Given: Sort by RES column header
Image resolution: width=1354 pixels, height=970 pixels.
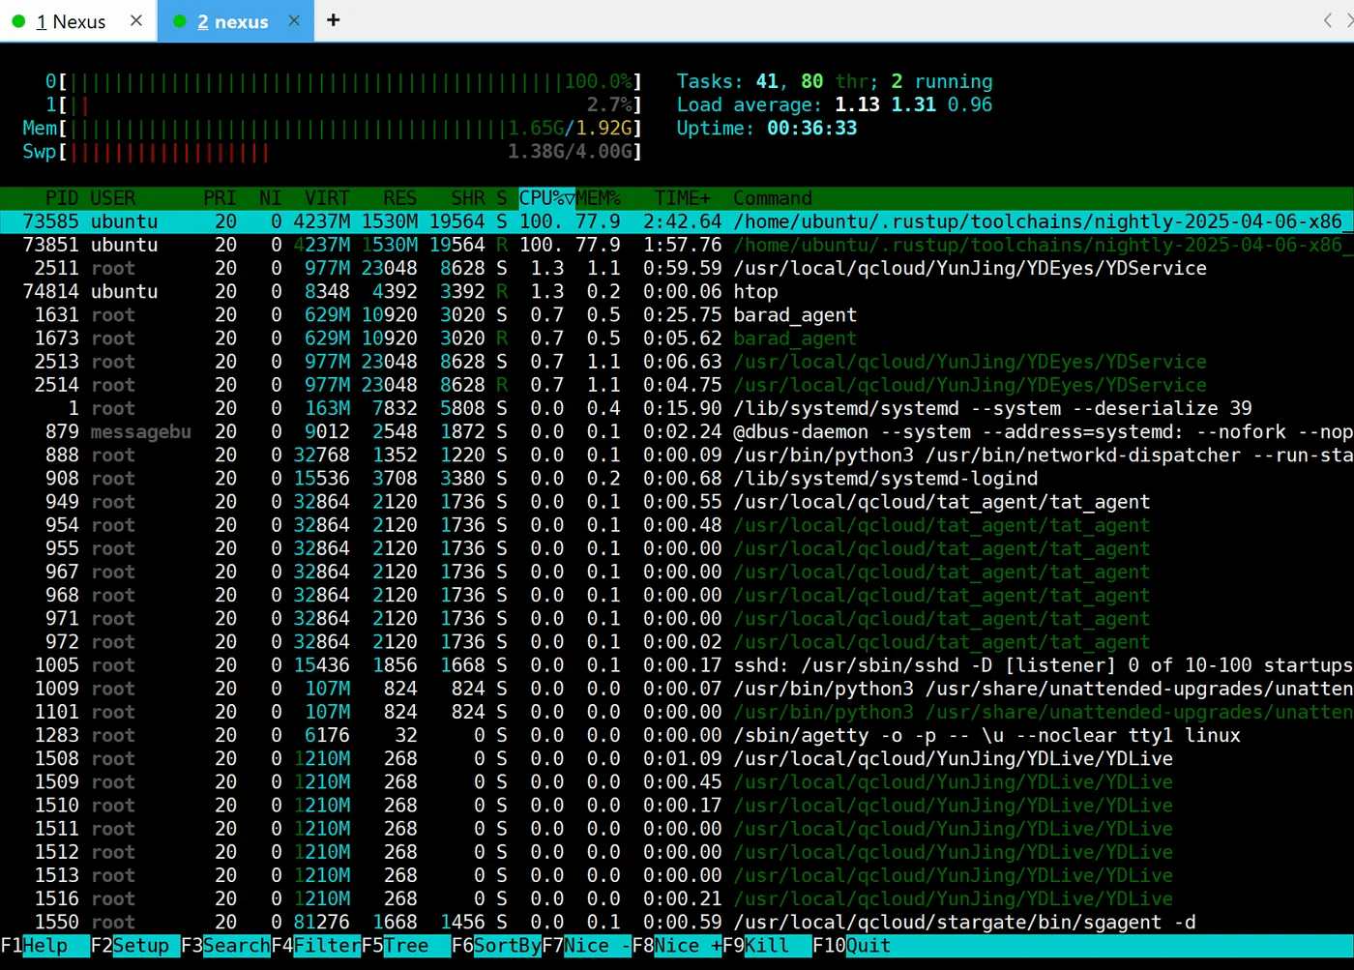Looking at the screenshot, I should tap(399, 198).
